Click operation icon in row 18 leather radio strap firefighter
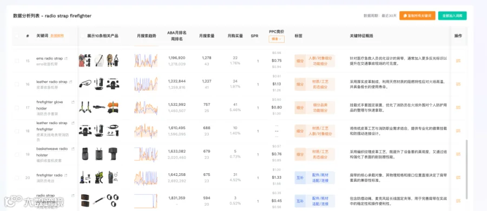Image resolution: width=487 pixels, height=211 pixels. (458, 131)
